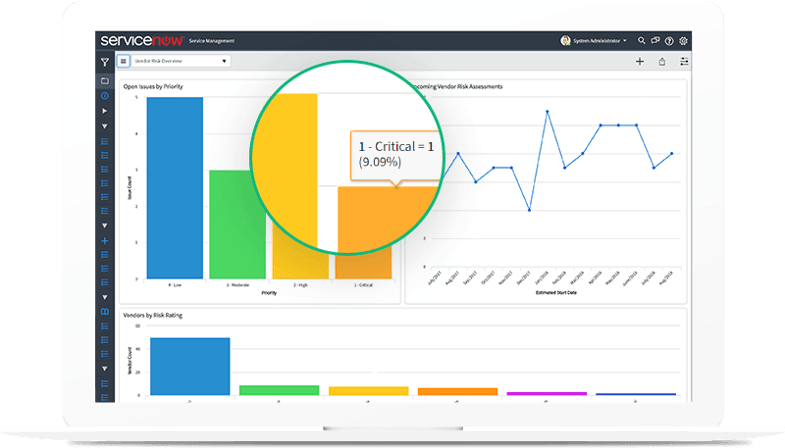Click the Vendor Risk Assessments chart title

(458, 86)
